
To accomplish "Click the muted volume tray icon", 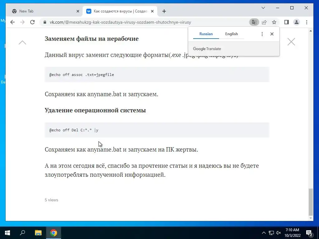I will pos(279,233).
